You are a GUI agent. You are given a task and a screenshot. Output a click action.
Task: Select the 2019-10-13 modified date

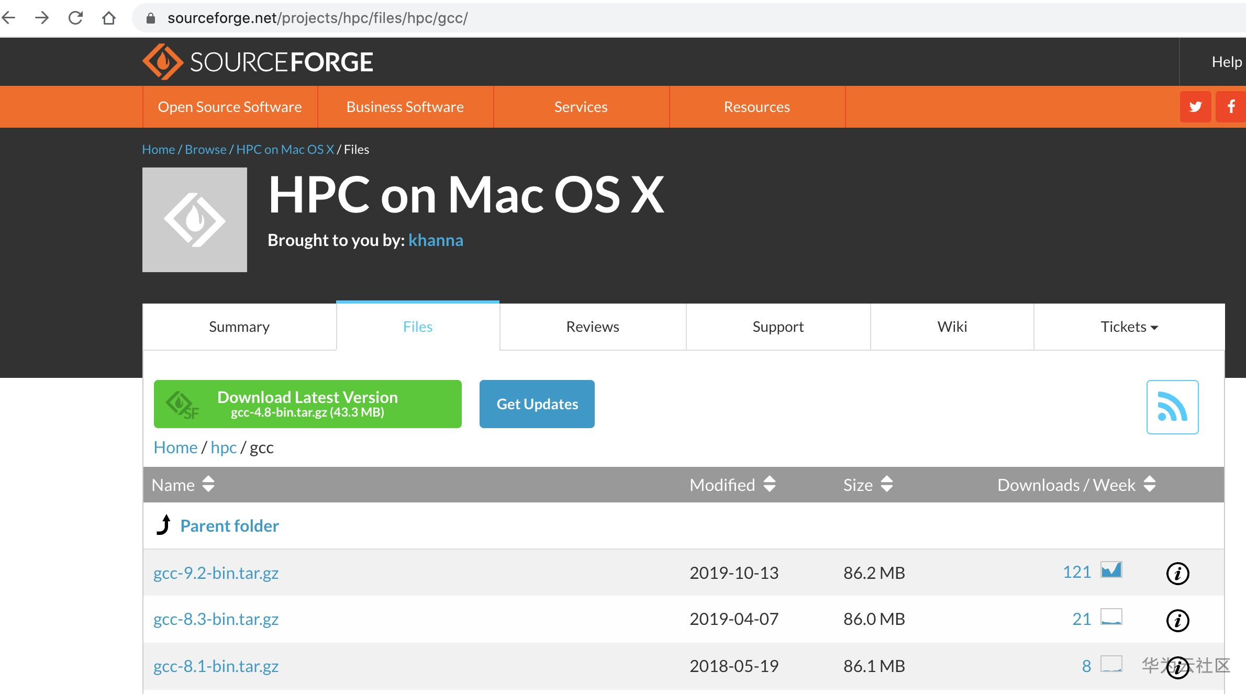[734, 573]
